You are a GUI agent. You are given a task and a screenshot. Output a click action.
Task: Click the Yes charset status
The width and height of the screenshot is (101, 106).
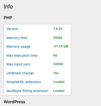[x=56, y=73]
